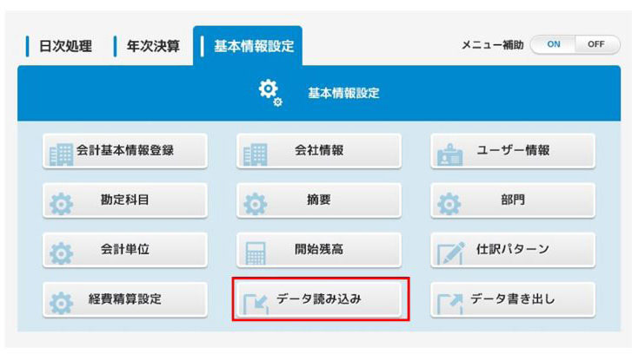
Task: Click the pencil edit icon on 仕訳パターン
Action: (x=451, y=253)
